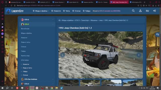Image resolution: width=161 pixels, height=90 pixels.
Task: Open Google Chrome from taskbar
Action: [x=52, y=88]
